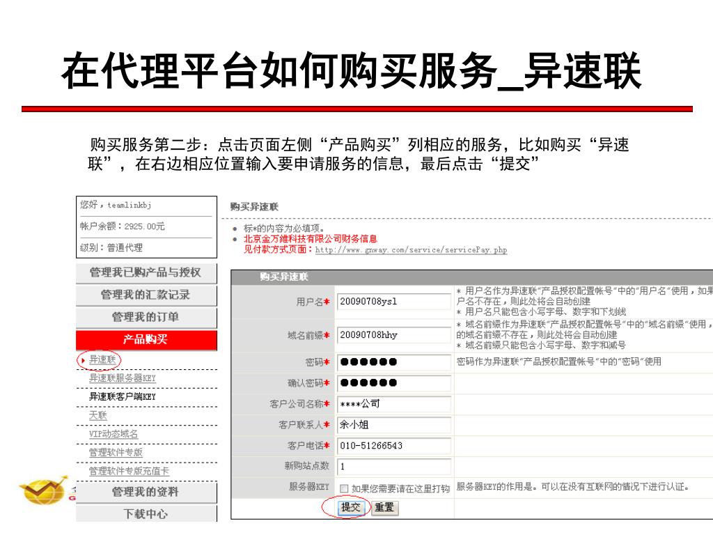Image resolution: width=713 pixels, height=535 pixels.
Task: Open the VIP动态域名 link
Action: point(113,434)
